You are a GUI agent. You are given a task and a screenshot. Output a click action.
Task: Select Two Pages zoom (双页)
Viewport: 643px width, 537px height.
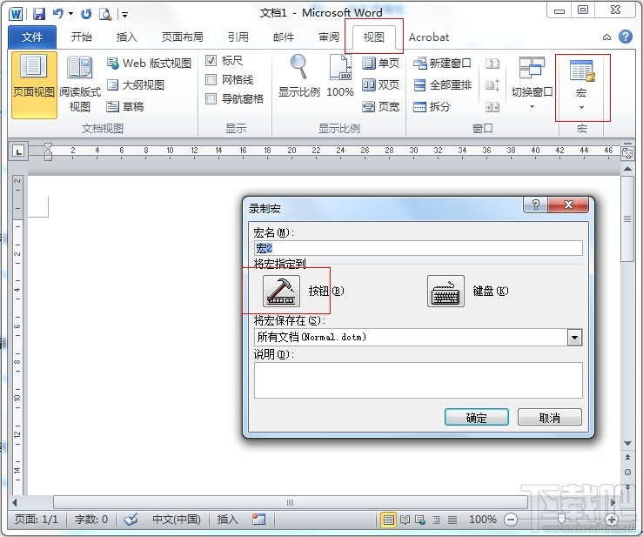click(x=381, y=85)
